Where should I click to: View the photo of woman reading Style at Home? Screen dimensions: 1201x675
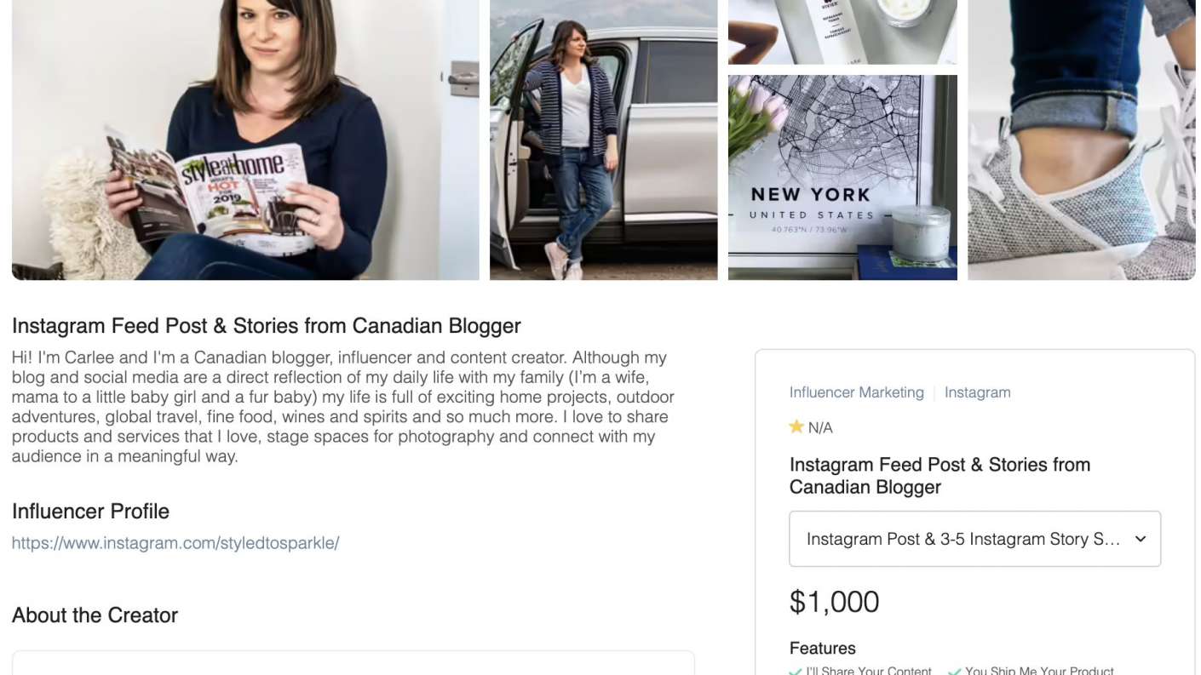245,140
